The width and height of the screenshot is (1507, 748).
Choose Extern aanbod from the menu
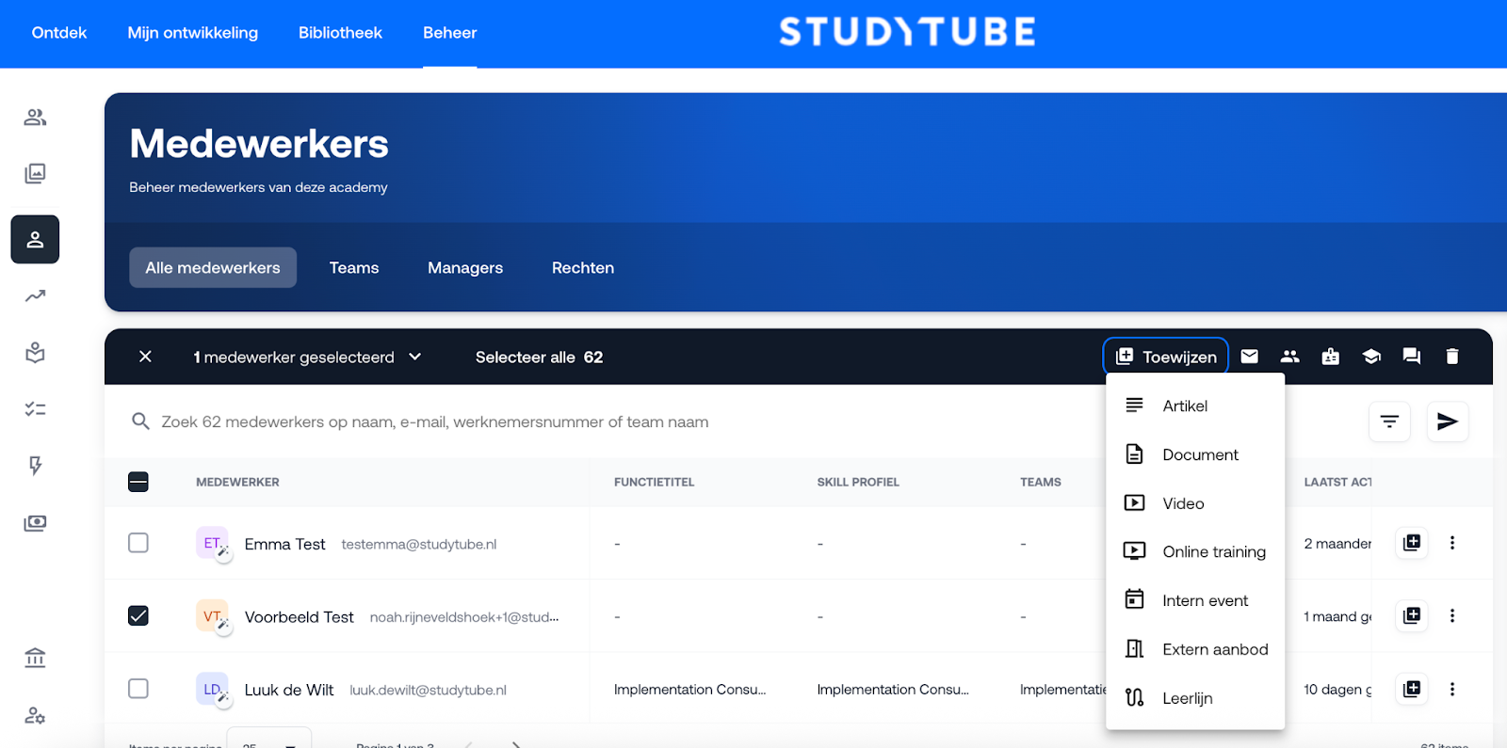1195,649
